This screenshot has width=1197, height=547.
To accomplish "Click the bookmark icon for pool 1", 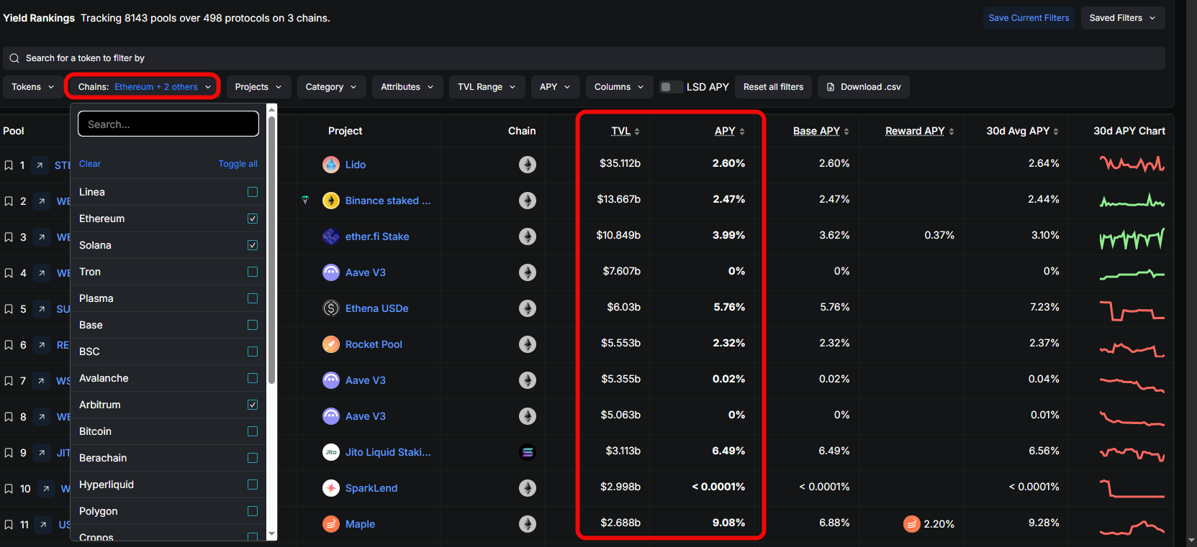I will pyautogui.click(x=9, y=165).
